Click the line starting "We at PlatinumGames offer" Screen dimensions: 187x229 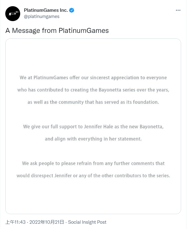click(x=93, y=77)
